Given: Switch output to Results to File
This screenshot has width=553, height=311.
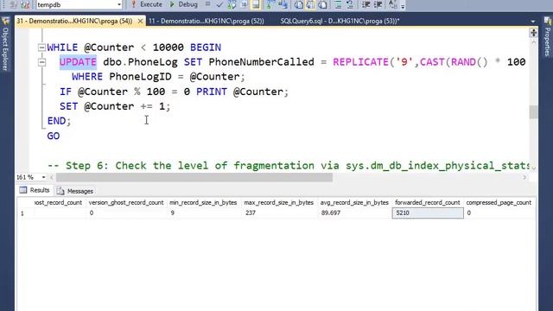Looking at the screenshot, I should [322, 4].
